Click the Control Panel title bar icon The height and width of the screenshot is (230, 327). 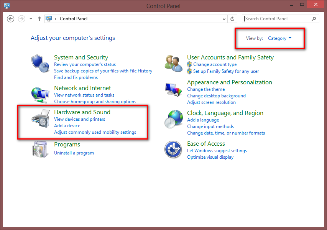coord(7,6)
